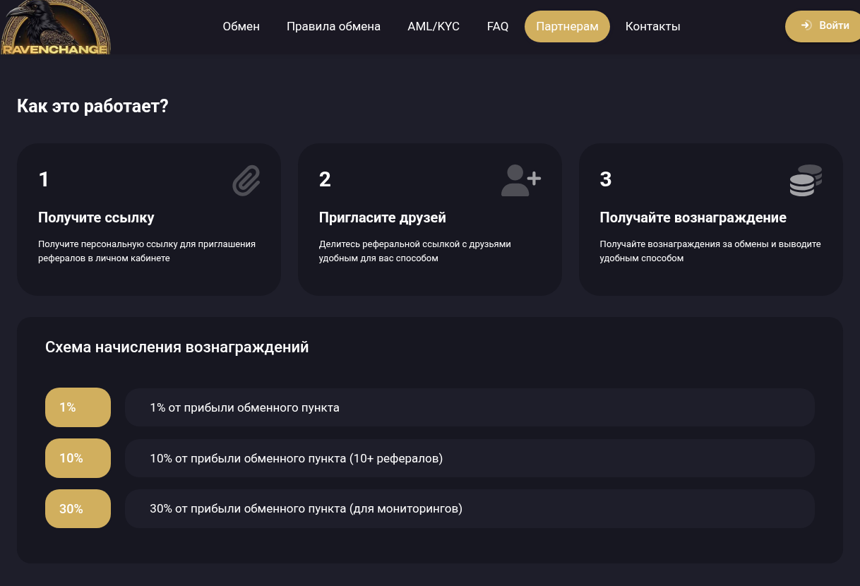Click the gold 1% badge
860x586 pixels.
(x=78, y=407)
